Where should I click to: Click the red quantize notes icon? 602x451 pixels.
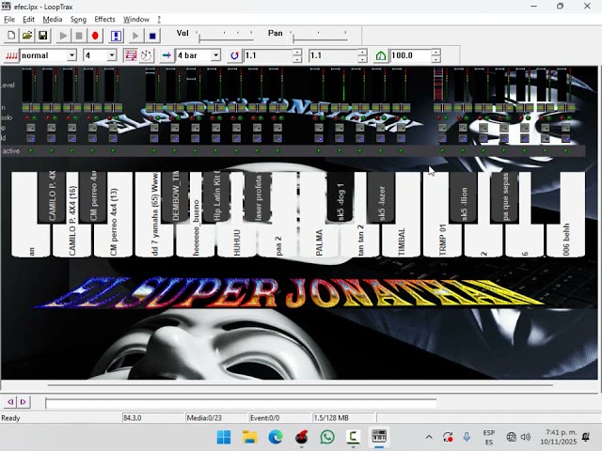(11, 55)
